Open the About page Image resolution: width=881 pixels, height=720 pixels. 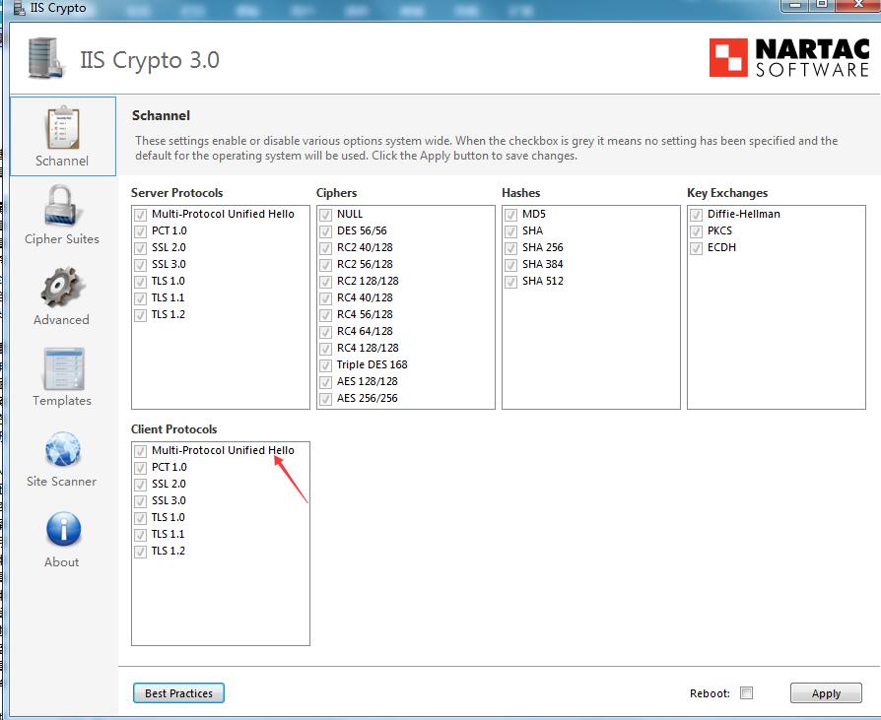[x=61, y=537]
